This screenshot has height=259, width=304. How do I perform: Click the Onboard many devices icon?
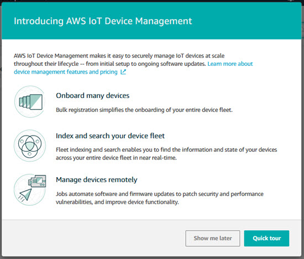coord(30,101)
